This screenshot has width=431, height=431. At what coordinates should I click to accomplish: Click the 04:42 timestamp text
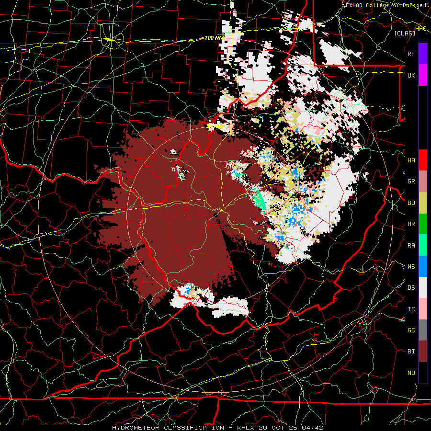coord(314,428)
